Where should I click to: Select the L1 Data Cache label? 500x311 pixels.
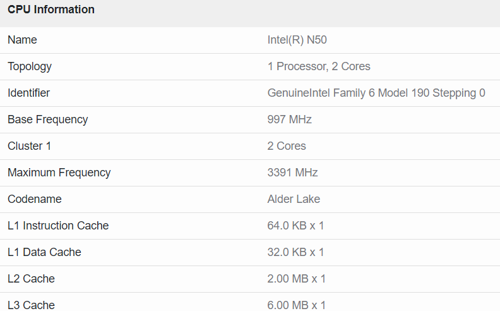(x=44, y=252)
